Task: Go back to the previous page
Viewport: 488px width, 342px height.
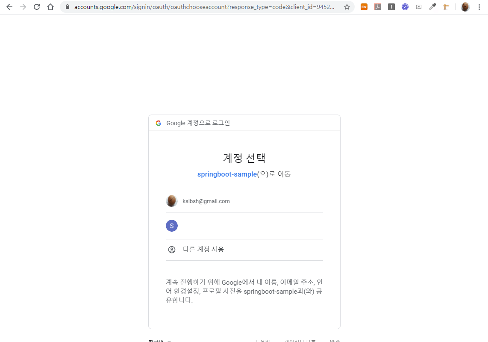Action: [9, 7]
